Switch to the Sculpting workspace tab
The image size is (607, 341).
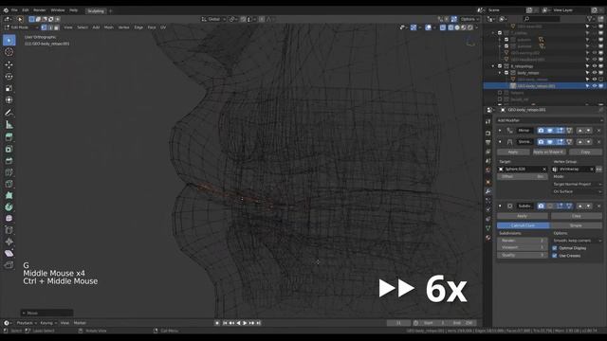[x=96, y=10]
